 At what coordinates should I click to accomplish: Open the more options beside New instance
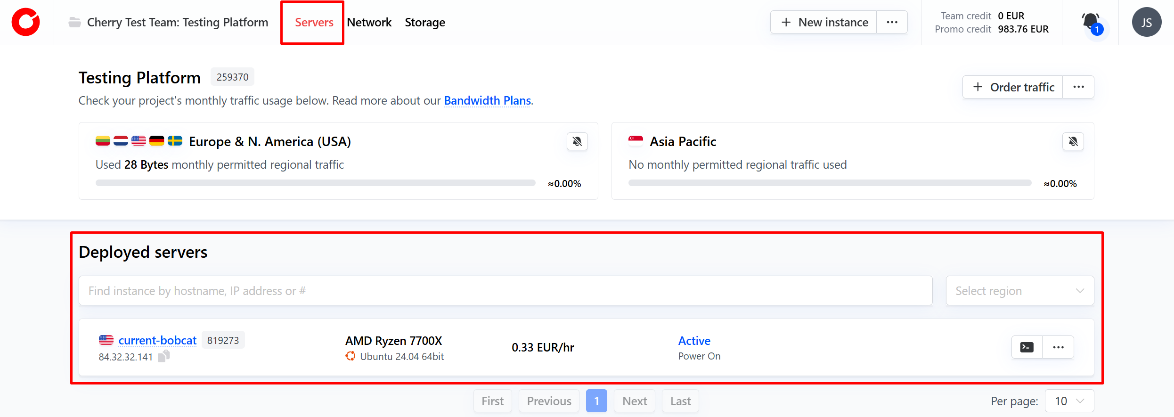(892, 22)
